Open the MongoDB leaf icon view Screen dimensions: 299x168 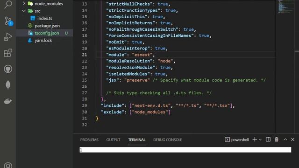click(8, 85)
